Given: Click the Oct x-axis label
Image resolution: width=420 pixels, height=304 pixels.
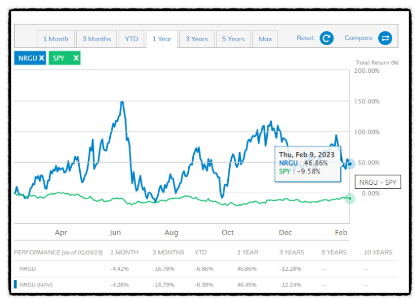Looking at the screenshot, I should pyautogui.click(x=228, y=232).
